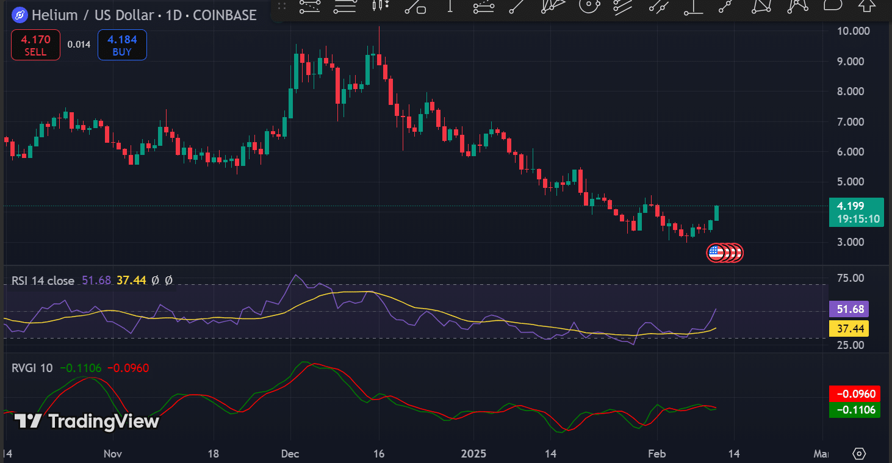Grab the dotted drag handle of drawing toolbar
Screen dimensions: 892x463
(x=281, y=6)
